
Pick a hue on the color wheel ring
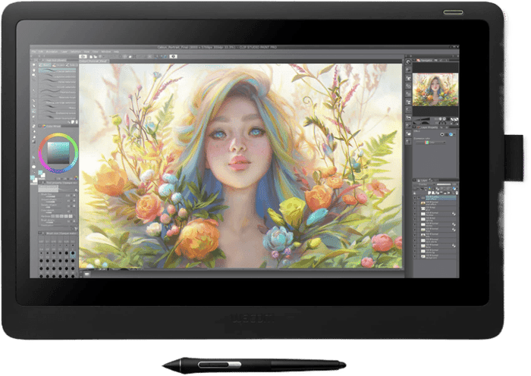click(58, 135)
